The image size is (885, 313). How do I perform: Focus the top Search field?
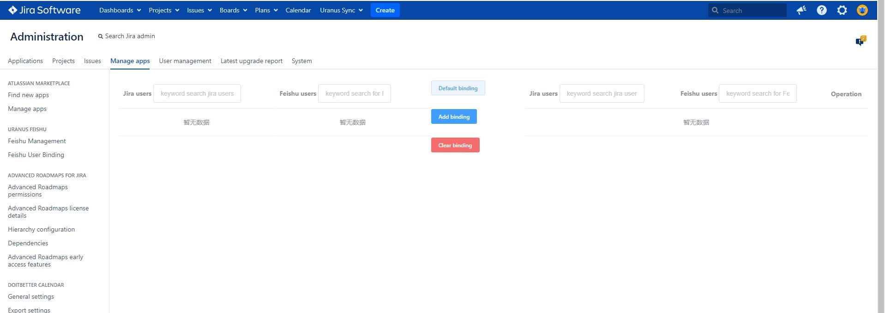coord(747,10)
